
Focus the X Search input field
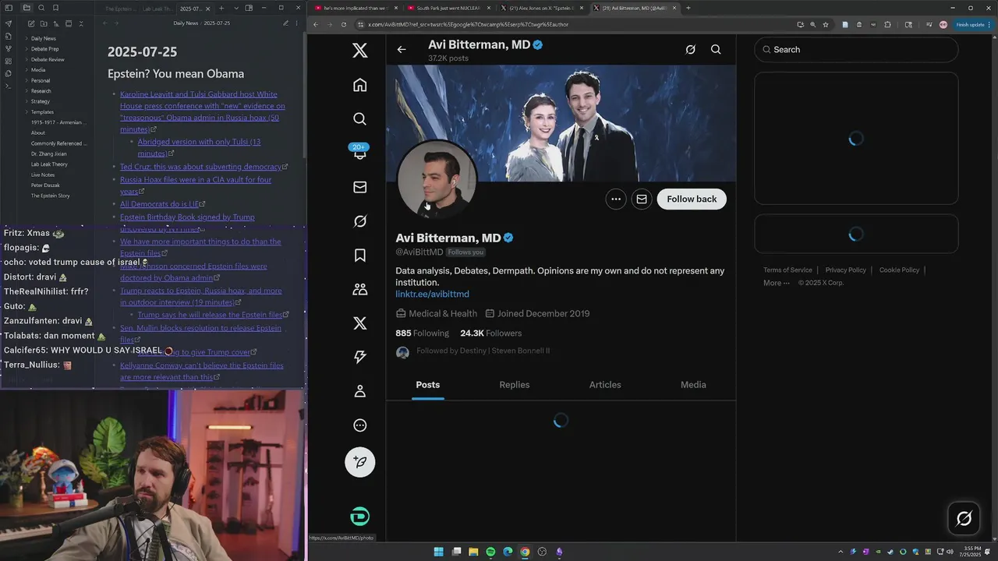856,49
